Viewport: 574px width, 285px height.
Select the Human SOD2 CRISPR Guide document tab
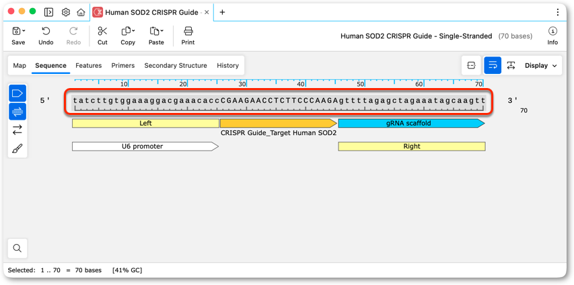[x=151, y=12]
